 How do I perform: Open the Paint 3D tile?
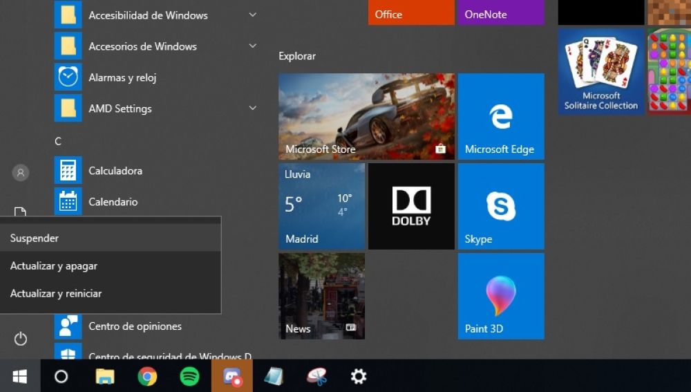coord(500,296)
